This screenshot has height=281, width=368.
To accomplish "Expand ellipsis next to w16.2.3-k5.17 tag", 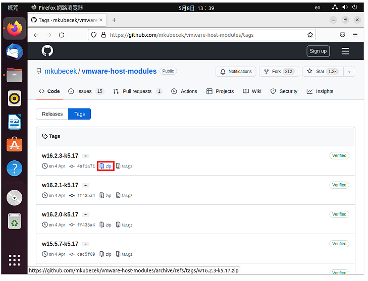I will tap(85, 156).
